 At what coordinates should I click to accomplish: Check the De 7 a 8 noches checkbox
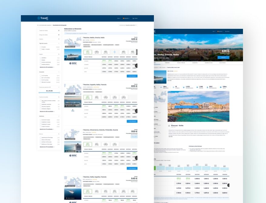coord(41,78)
